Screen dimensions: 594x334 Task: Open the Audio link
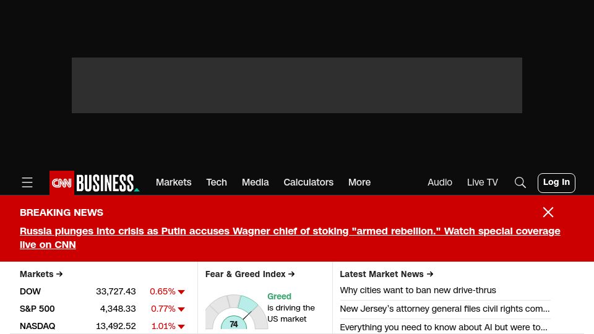click(440, 182)
